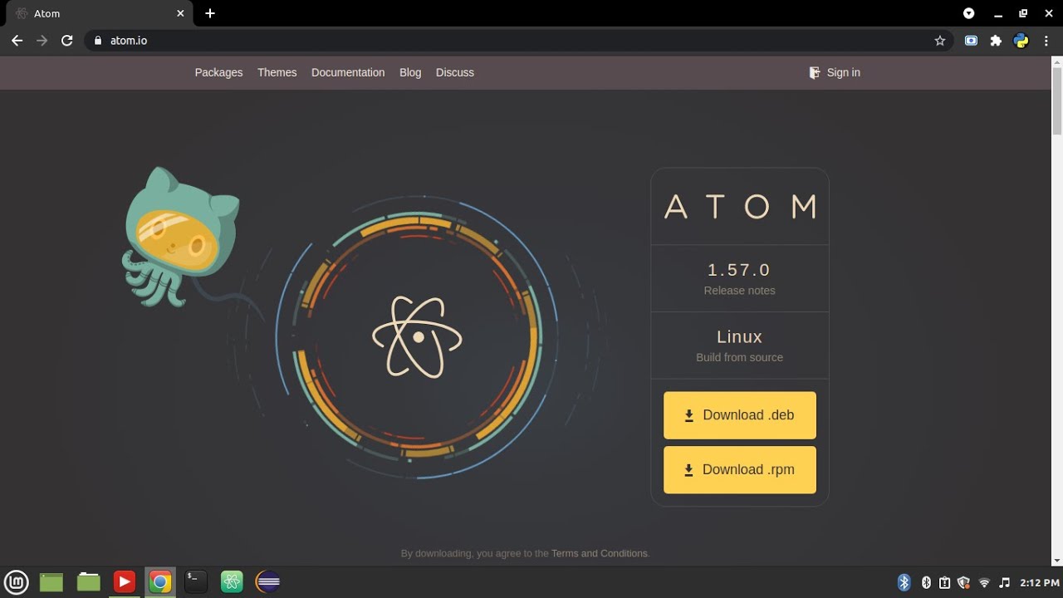The image size is (1063, 598).
Task: Launch the YouTube app from the taskbar
Action: (125, 582)
